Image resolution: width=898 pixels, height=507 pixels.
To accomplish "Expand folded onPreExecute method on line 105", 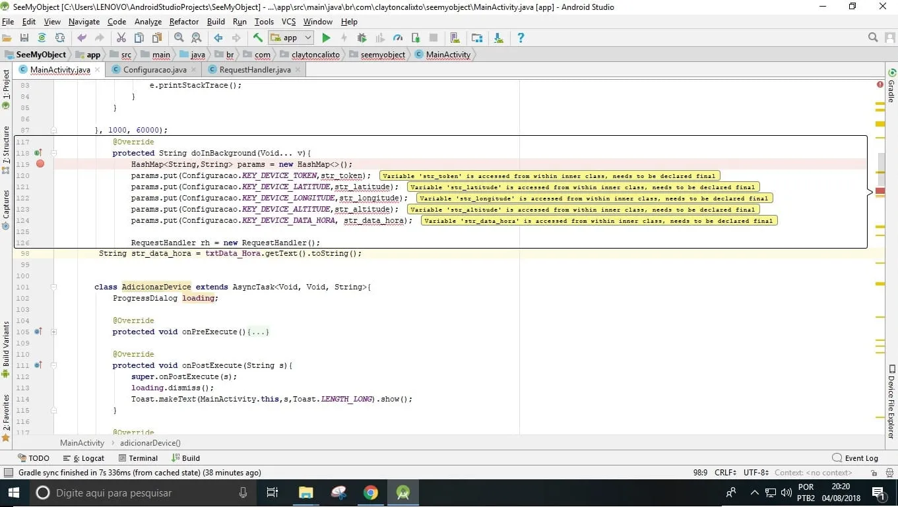I will [54, 332].
